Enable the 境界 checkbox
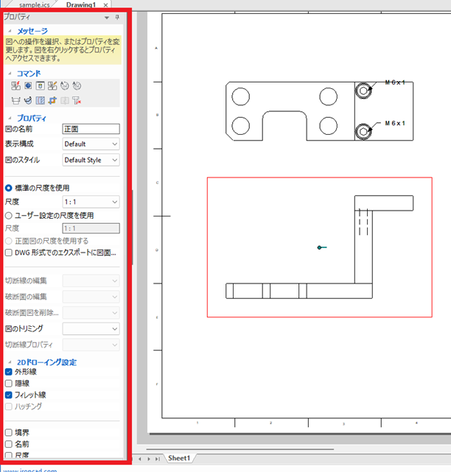 click(8, 432)
